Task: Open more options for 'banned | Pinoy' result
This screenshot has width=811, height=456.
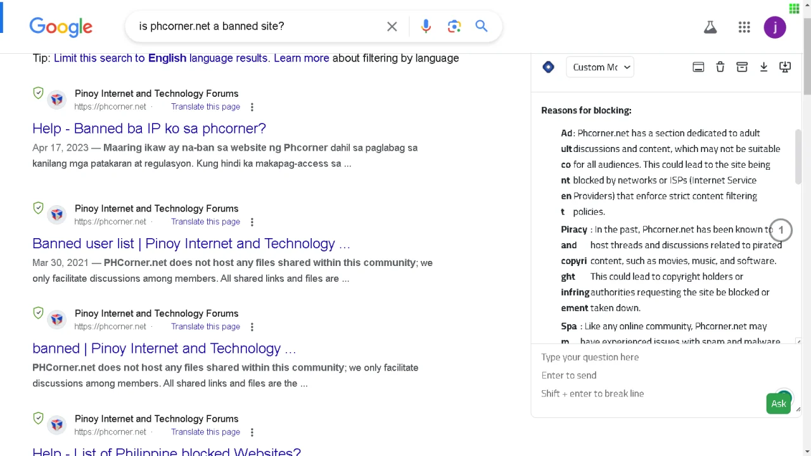Action: (252, 327)
